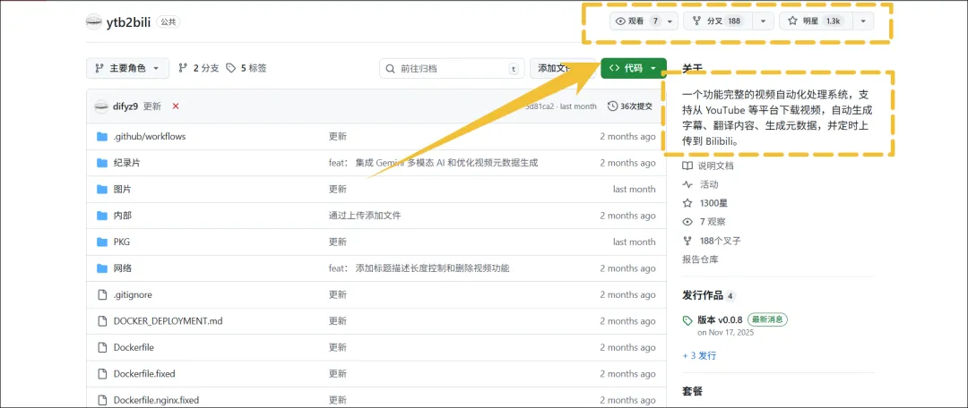Click the 更新 commit message in PKG row

[337, 242]
